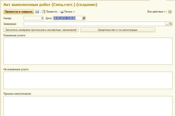
Task: Click the printer icon for Печать
Action: click(62, 12)
